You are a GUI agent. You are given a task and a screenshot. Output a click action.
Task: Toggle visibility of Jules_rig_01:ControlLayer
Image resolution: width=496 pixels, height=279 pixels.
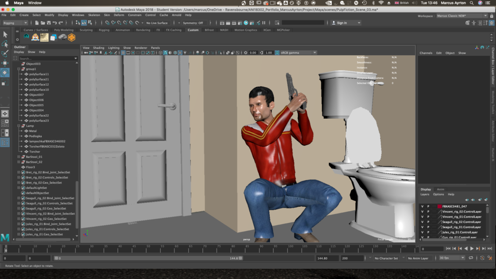(422, 232)
